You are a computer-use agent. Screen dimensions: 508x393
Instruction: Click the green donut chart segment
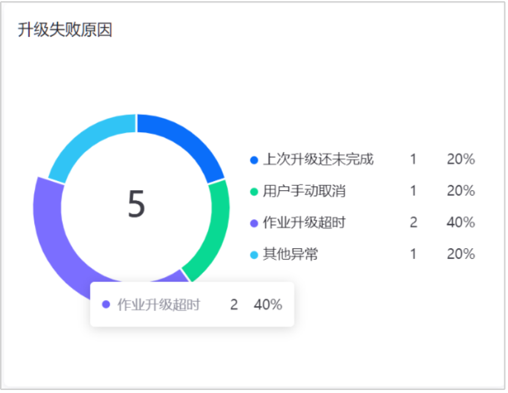[x=213, y=229]
